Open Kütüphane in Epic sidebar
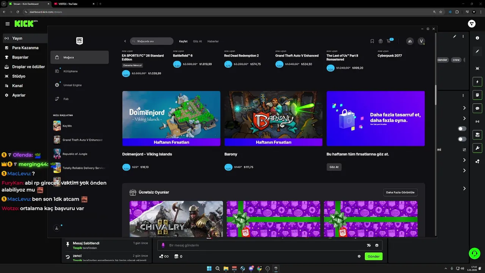This screenshot has height=273, width=485. point(80,71)
